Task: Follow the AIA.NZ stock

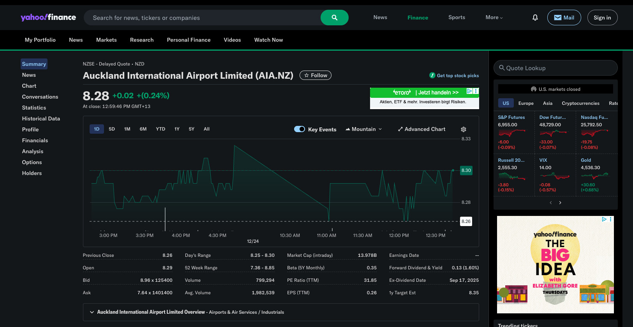Action: [315, 75]
